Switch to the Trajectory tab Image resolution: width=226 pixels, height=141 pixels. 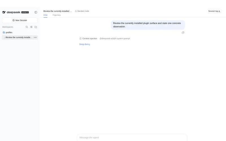point(56,15)
